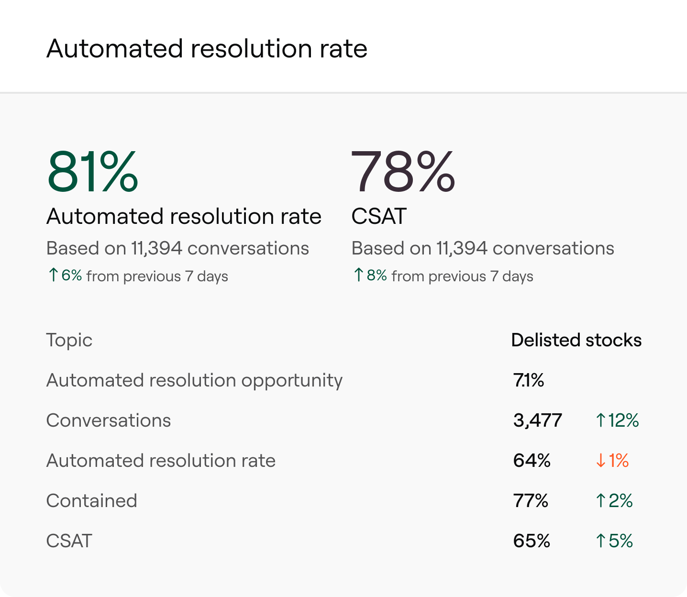Click 'Based on 11,394 conversations' under CSAT
Image resolution: width=687 pixels, height=597 pixels.
click(x=482, y=248)
